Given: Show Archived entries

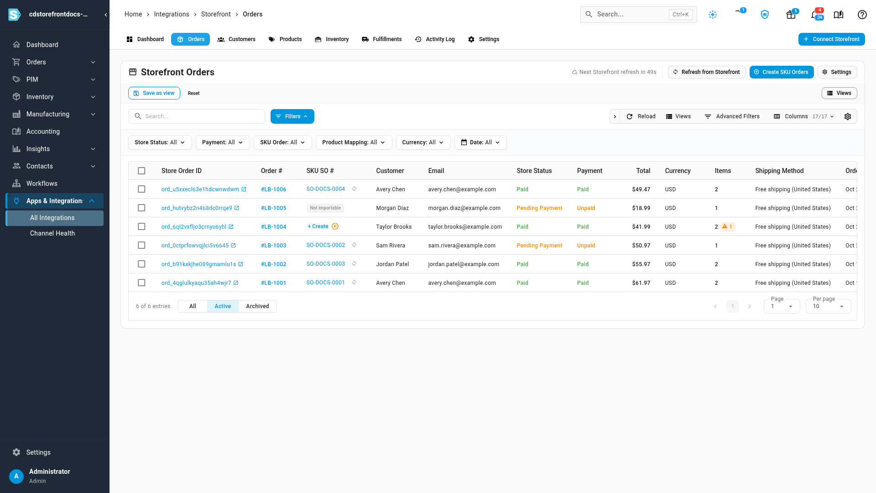Looking at the screenshot, I should click(x=257, y=306).
